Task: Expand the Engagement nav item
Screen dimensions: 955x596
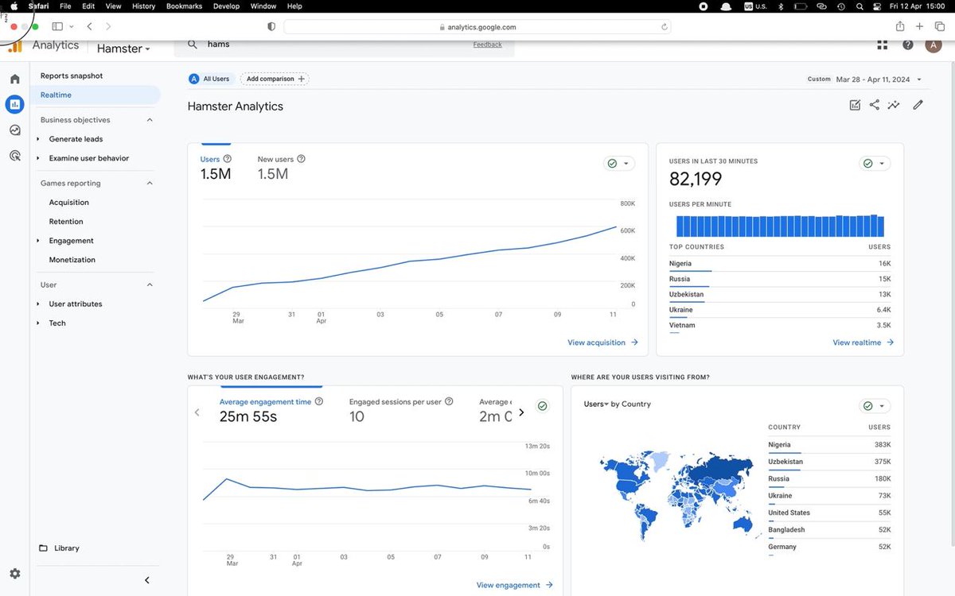Action: click(x=37, y=241)
